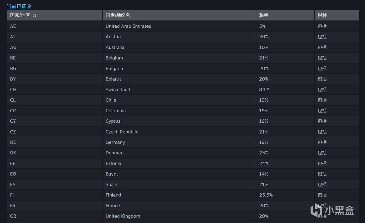The height and width of the screenshot is (223, 365).
Task: Click Denmark's 25% tax rate cell
Action: (x=264, y=153)
